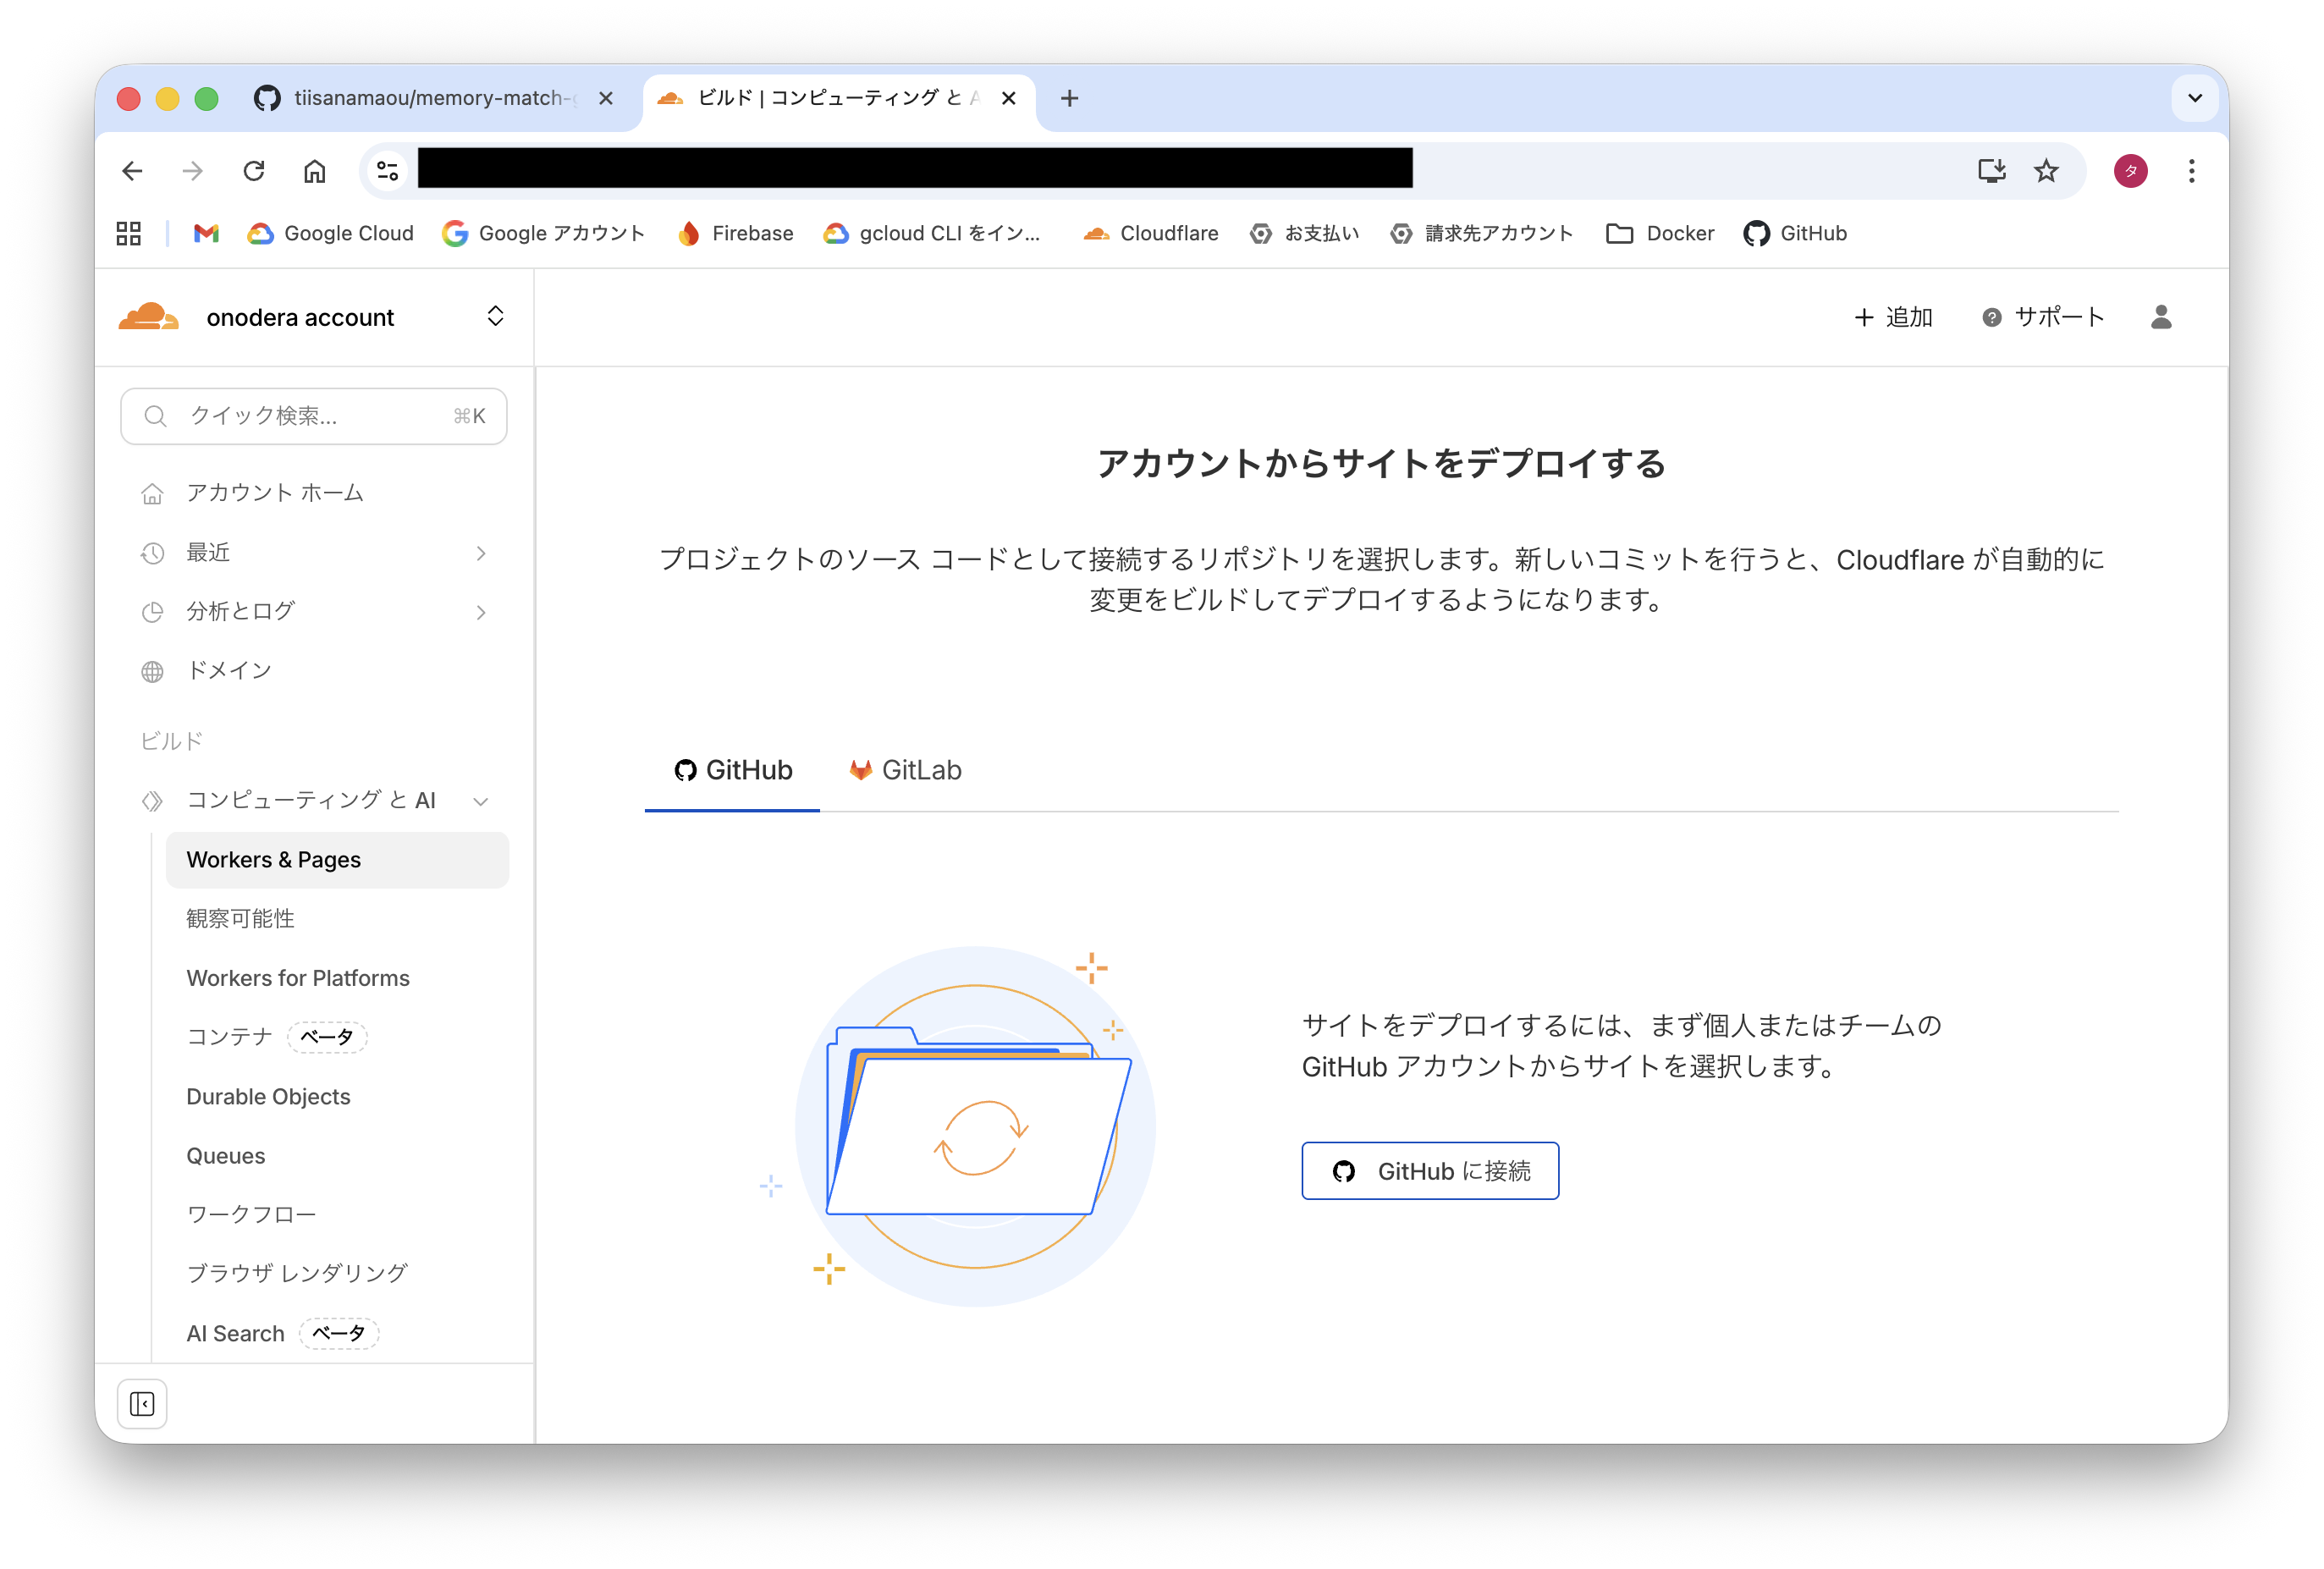Bookmark this page with the star icon
Viewport: 2324px width, 1569px height.
coord(2046,171)
